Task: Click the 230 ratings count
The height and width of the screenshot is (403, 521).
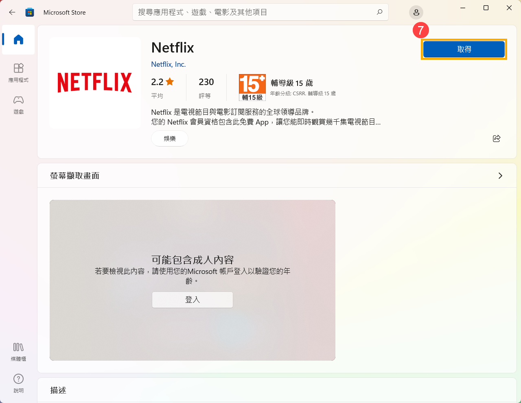Action: coord(206,82)
